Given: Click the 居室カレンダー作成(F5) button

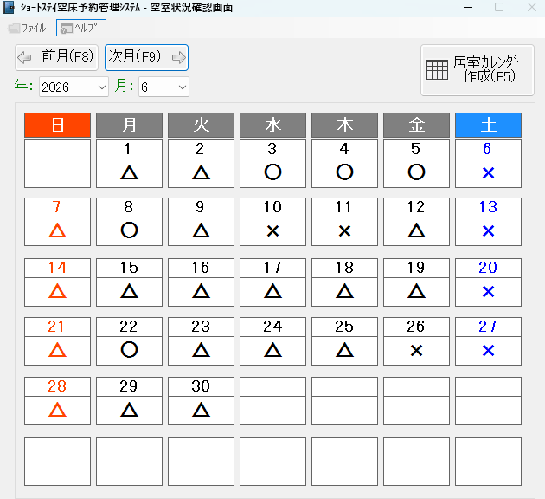Looking at the screenshot, I should coord(478,69).
